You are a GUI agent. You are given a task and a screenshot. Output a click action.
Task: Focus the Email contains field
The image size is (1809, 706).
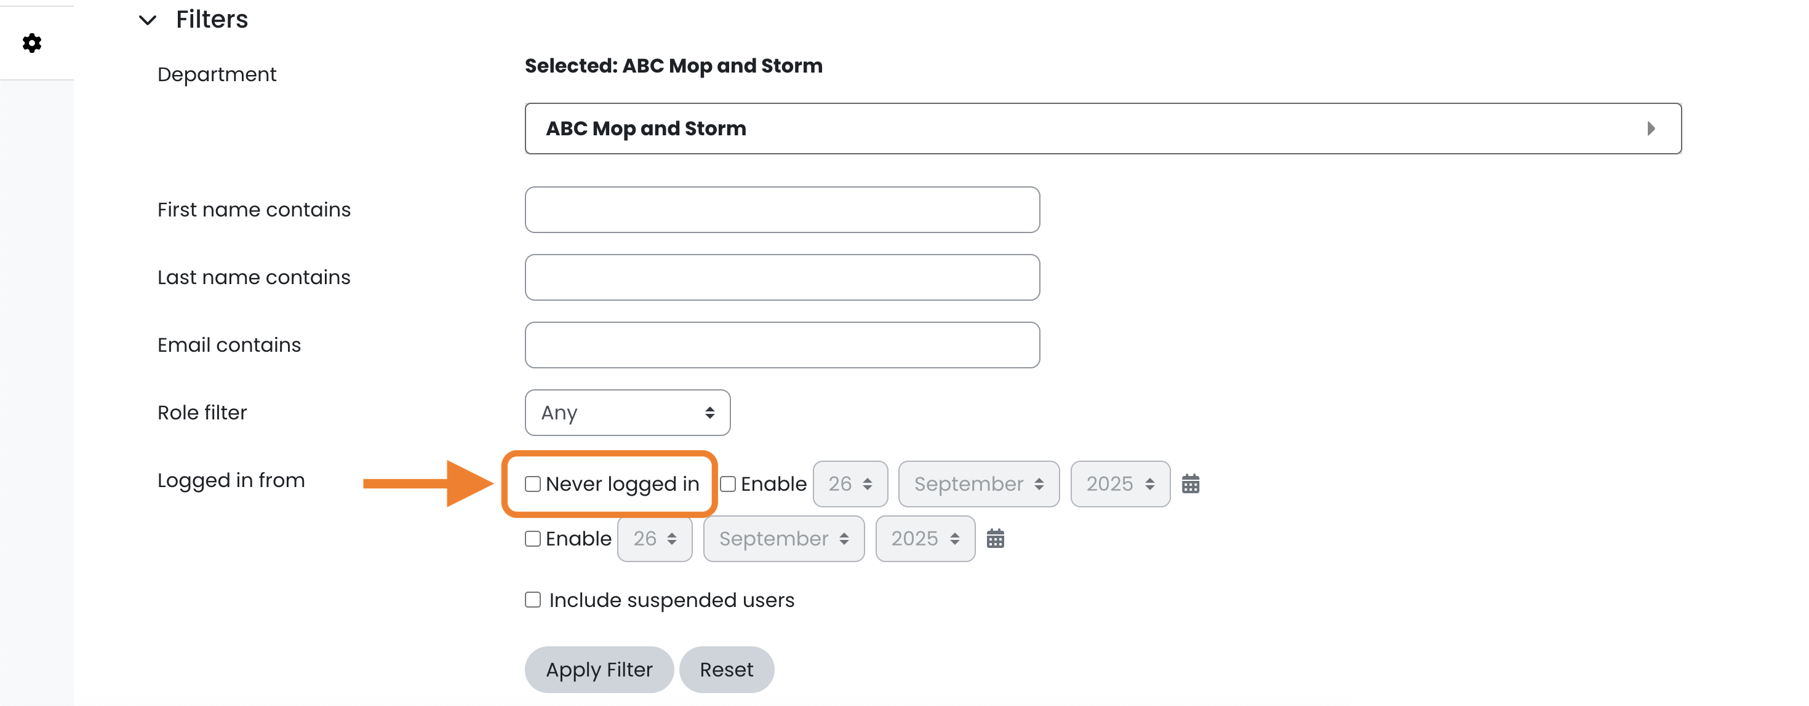[782, 344]
